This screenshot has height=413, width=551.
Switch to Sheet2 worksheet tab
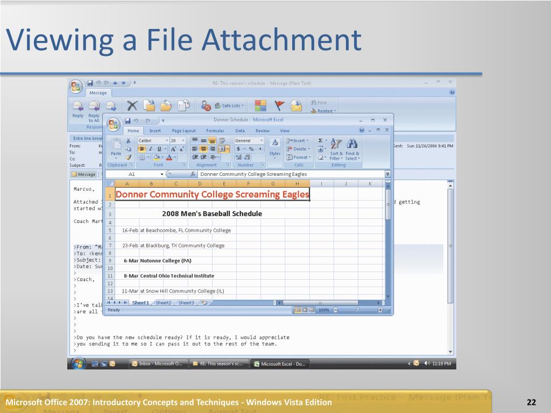coord(164,303)
